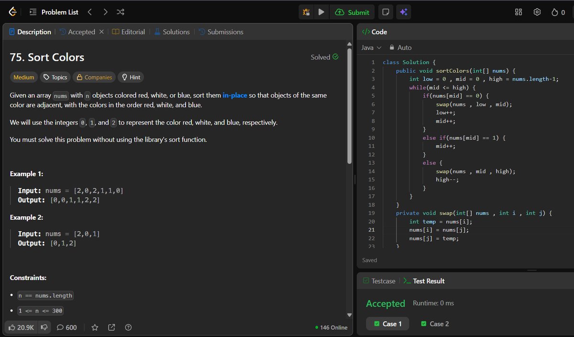574x337 pixels.
Task: Select Case 1 result
Action: coord(388,324)
